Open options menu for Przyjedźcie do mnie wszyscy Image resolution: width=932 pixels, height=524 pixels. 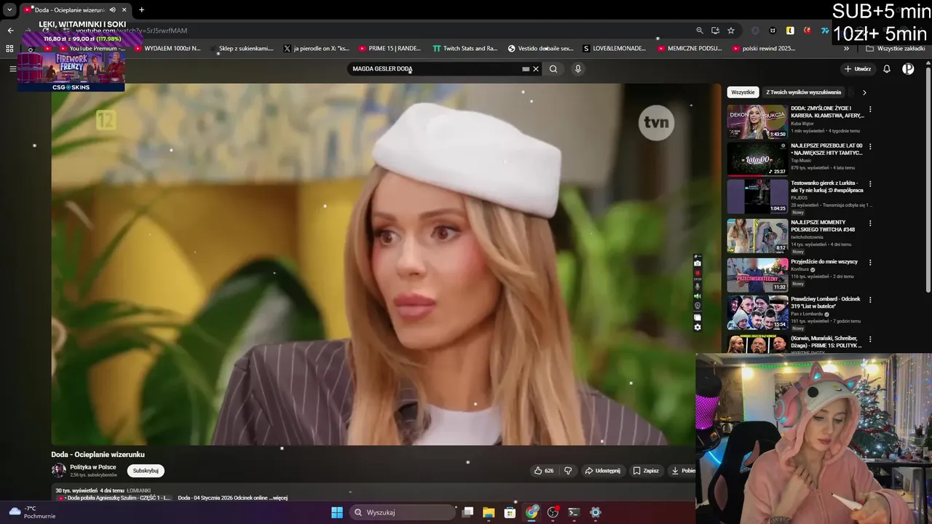click(x=870, y=262)
